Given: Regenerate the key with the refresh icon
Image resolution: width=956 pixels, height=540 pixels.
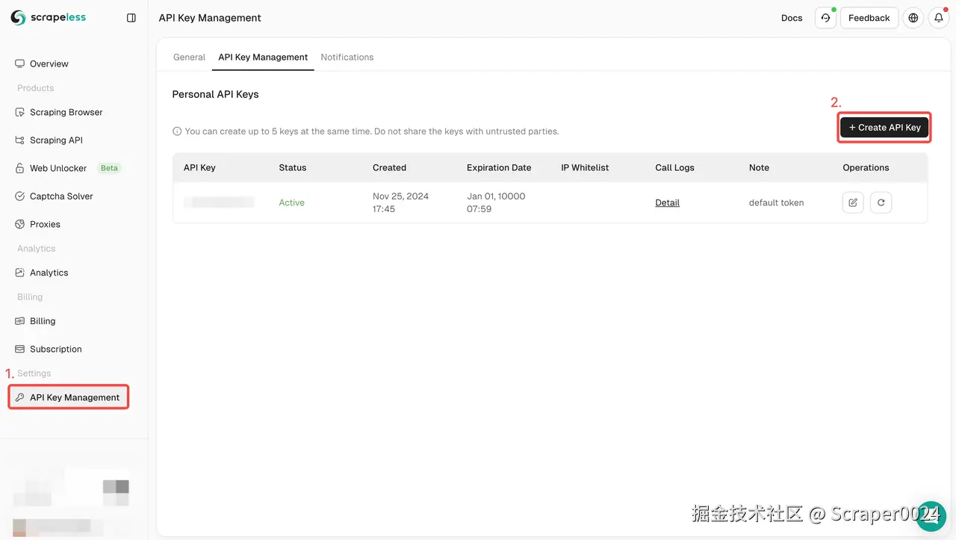Looking at the screenshot, I should click(x=881, y=202).
